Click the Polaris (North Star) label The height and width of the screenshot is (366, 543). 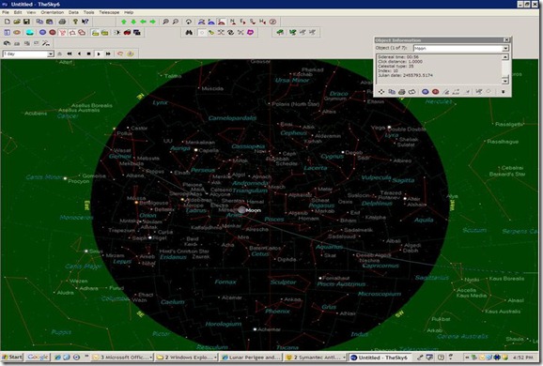coord(295,104)
